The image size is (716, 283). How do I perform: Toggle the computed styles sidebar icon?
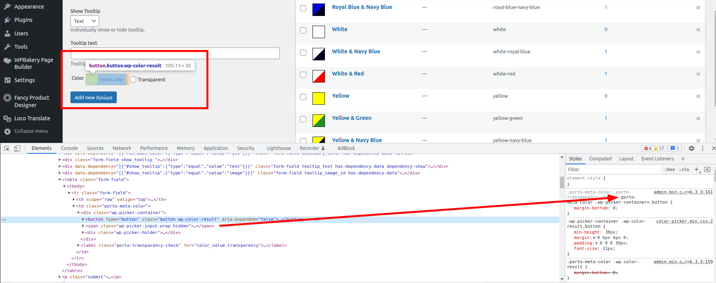coord(707,169)
